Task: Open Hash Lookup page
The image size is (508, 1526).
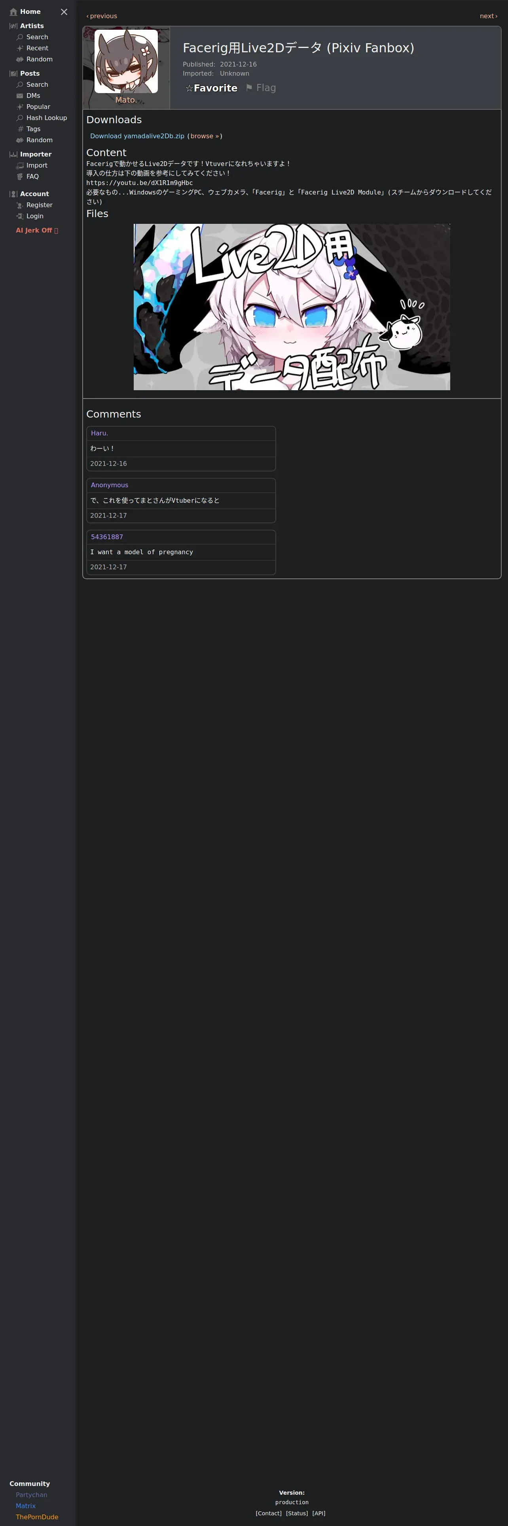Action: tap(47, 118)
